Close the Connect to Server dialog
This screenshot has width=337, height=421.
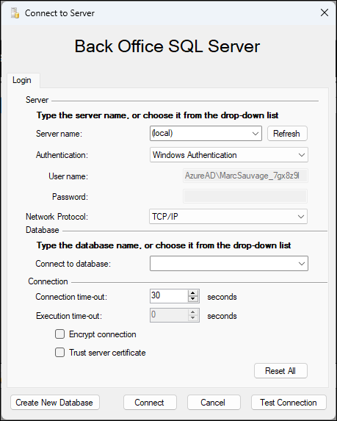point(325,12)
